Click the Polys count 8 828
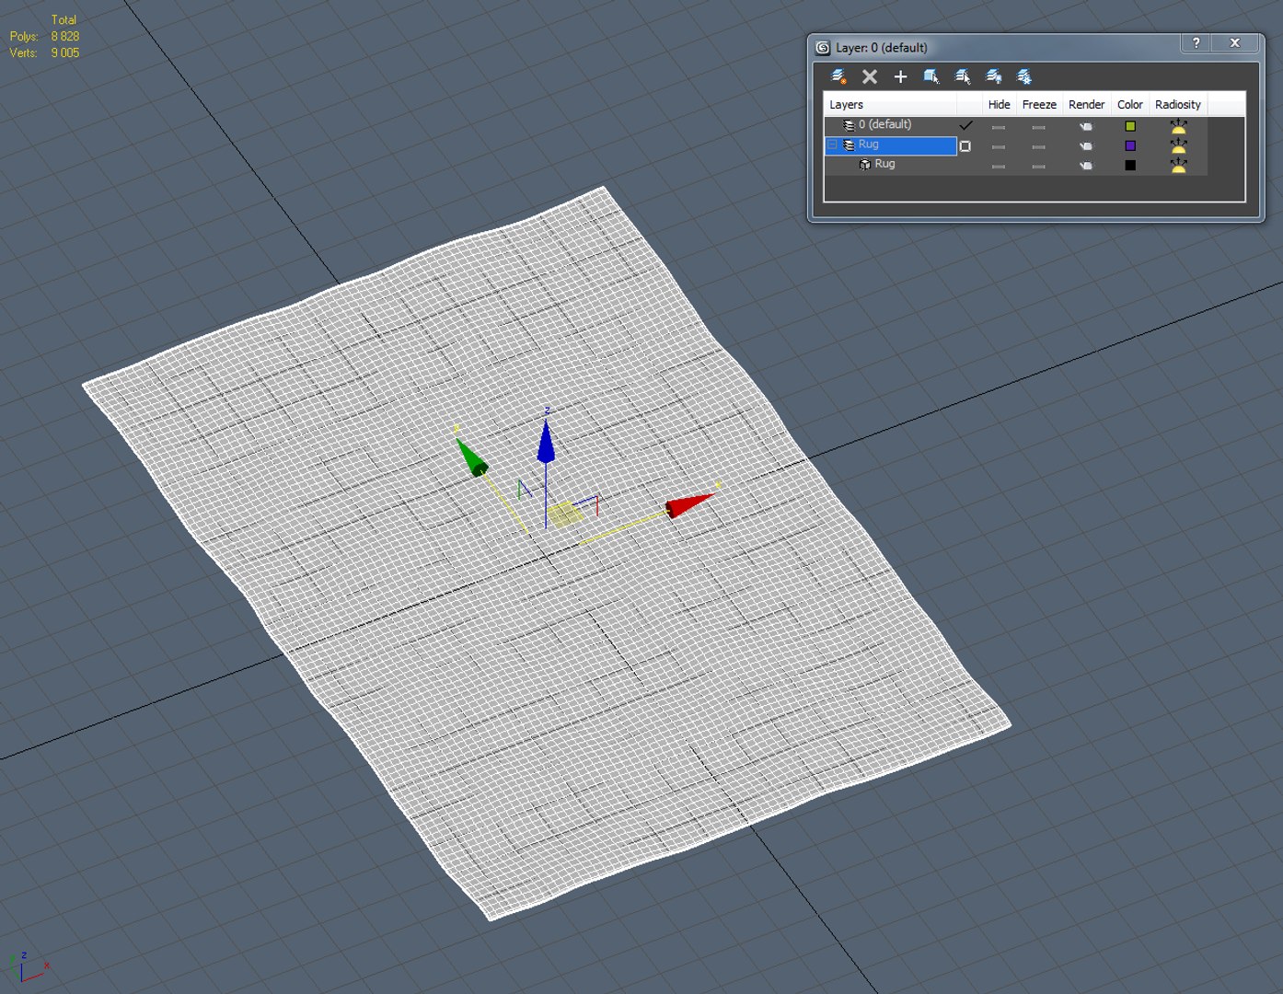Viewport: 1283px width, 994px height. pos(65,36)
